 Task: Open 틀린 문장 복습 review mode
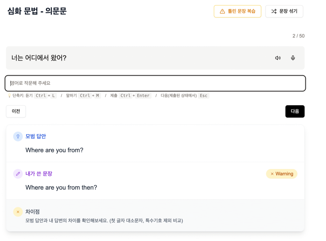(x=237, y=11)
